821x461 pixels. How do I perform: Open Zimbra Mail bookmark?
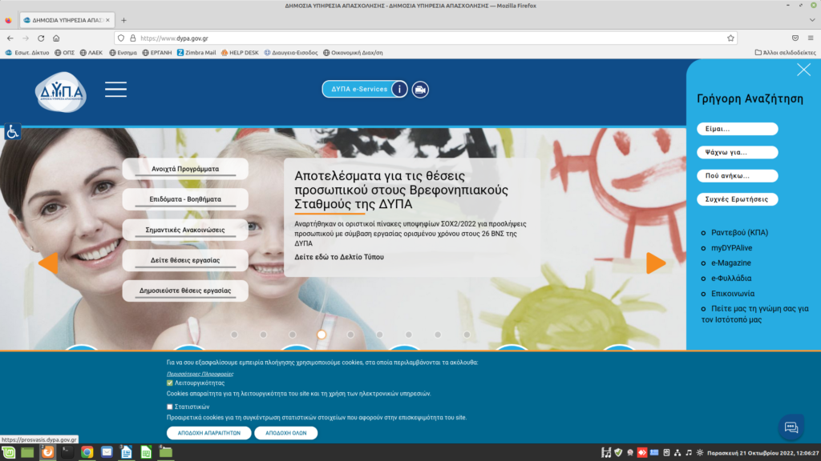point(196,52)
